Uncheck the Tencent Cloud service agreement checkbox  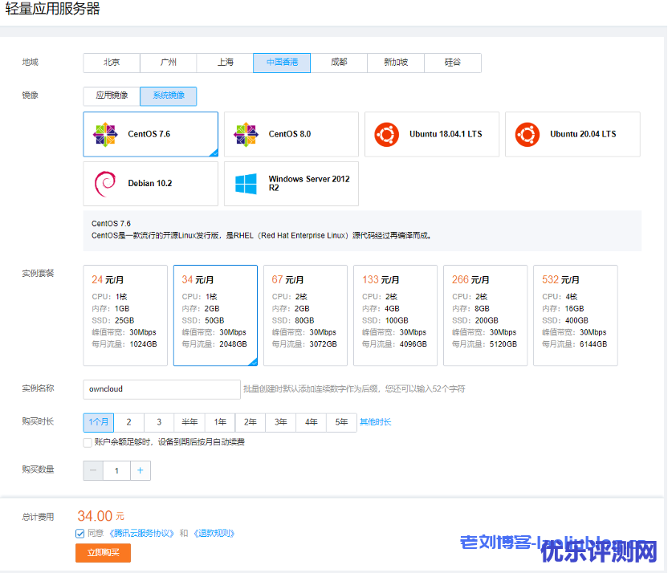point(80,533)
